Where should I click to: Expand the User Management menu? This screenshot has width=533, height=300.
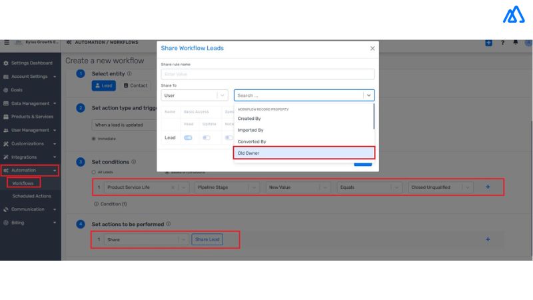point(55,130)
